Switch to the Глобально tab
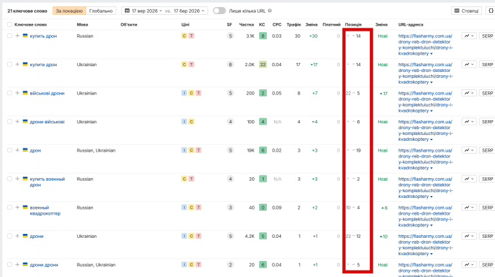This screenshot has width=495, height=277. point(101,11)
